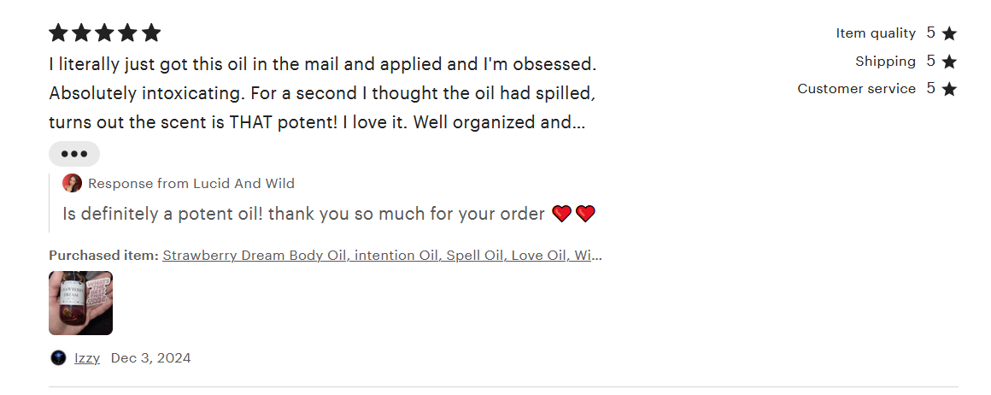Click the Dec 3, 2024 review date
This screenshot has height=395, width=991.
point(150,357)
